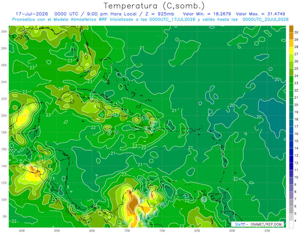This screenshot has width=303, height=234.
Task: Click the '55W' longitude label
Action: [267, 231]
